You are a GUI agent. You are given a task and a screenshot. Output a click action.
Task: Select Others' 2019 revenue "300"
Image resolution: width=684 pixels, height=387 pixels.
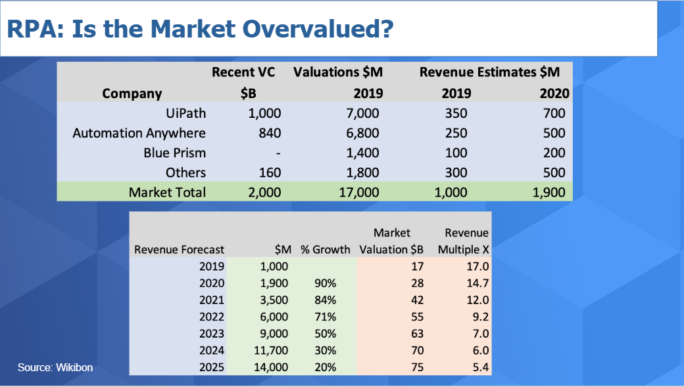click(456, 173)
